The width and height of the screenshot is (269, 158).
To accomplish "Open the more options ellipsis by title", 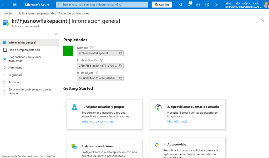I will pos(128,21).
